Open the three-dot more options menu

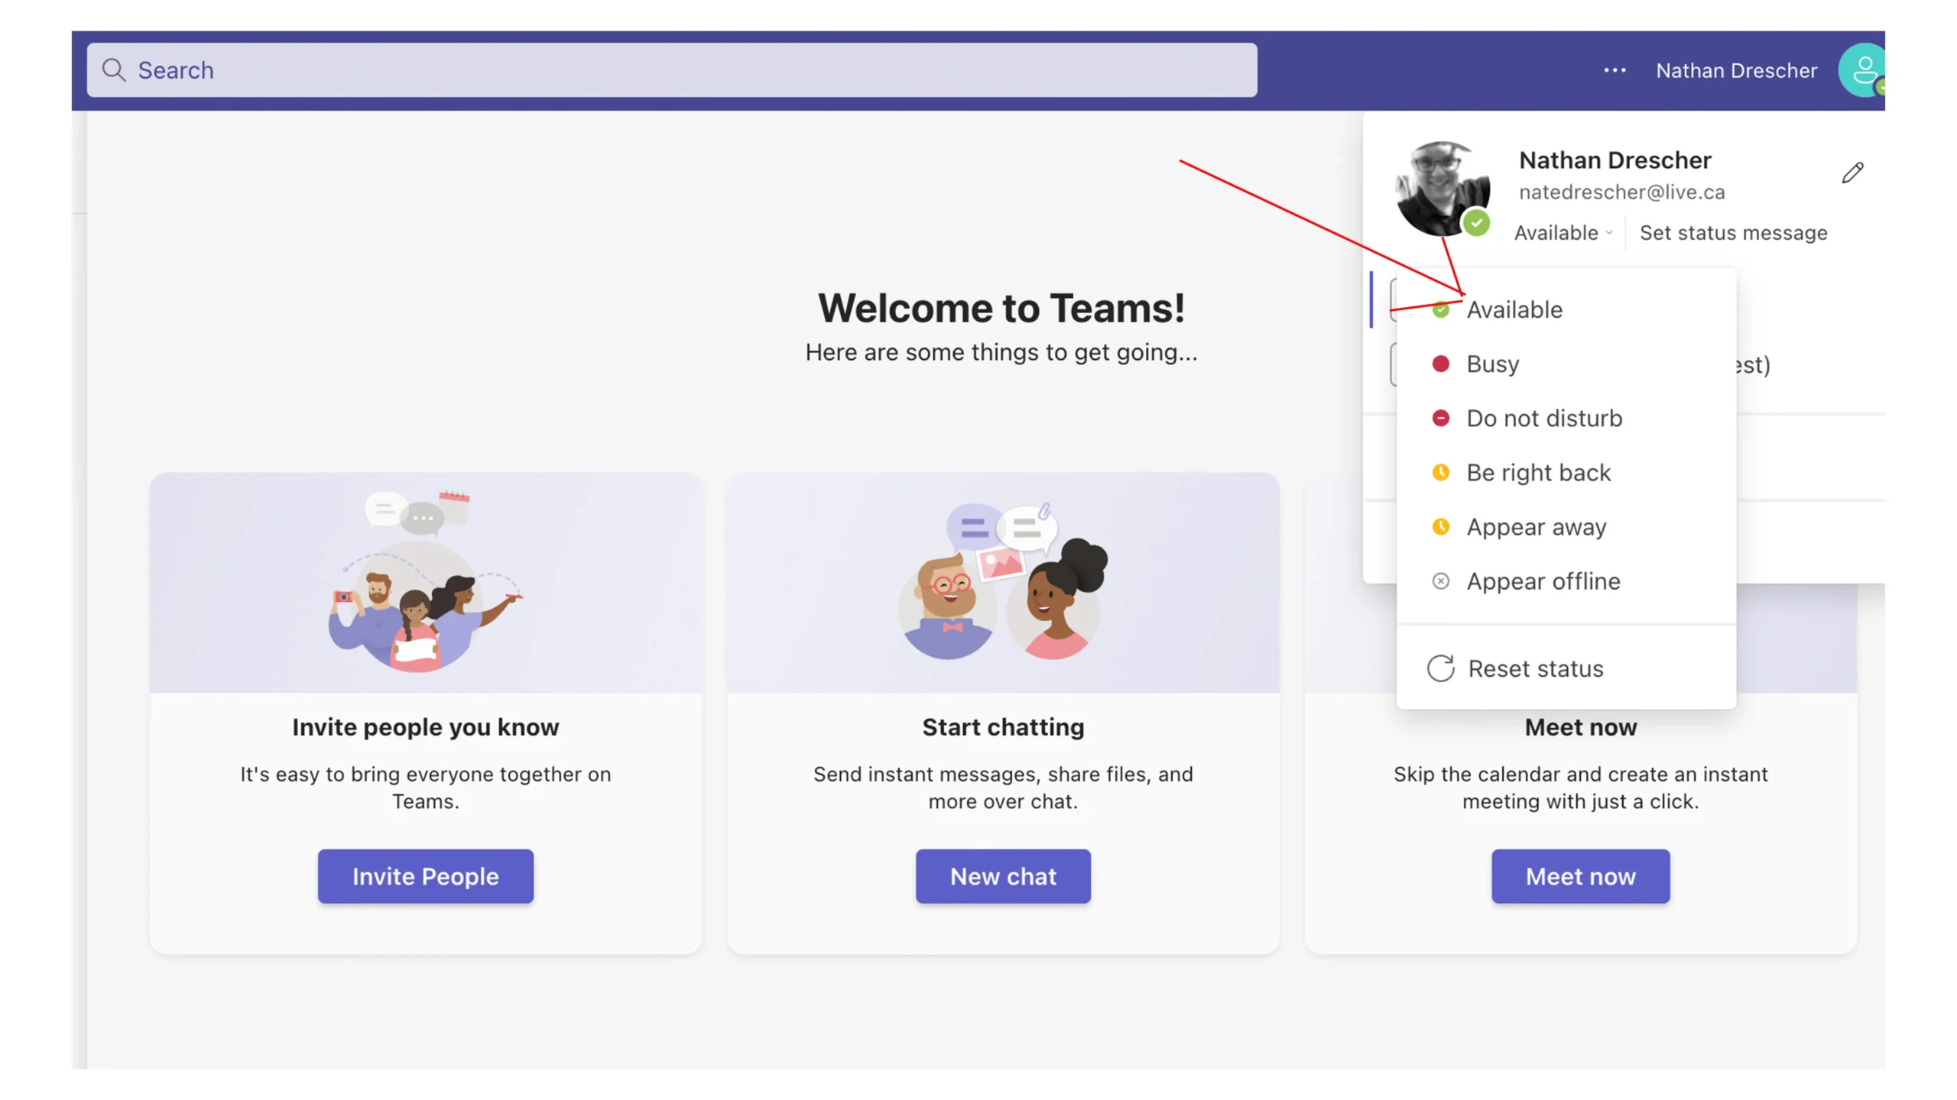click(1611, 70)
